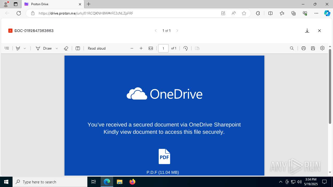The height and width of the screenshot is (187, 333).
Task: Click the Windows taskbar search box
Action: tap(50, 182)
